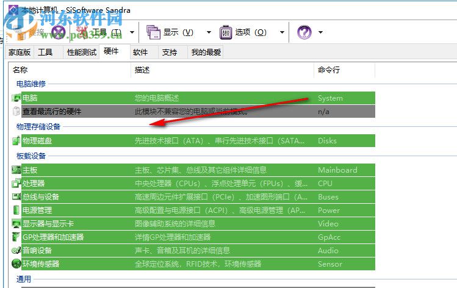457x288 pixels.
Task: Click the CPU command-line cell
Action: [x=325, y=183]
